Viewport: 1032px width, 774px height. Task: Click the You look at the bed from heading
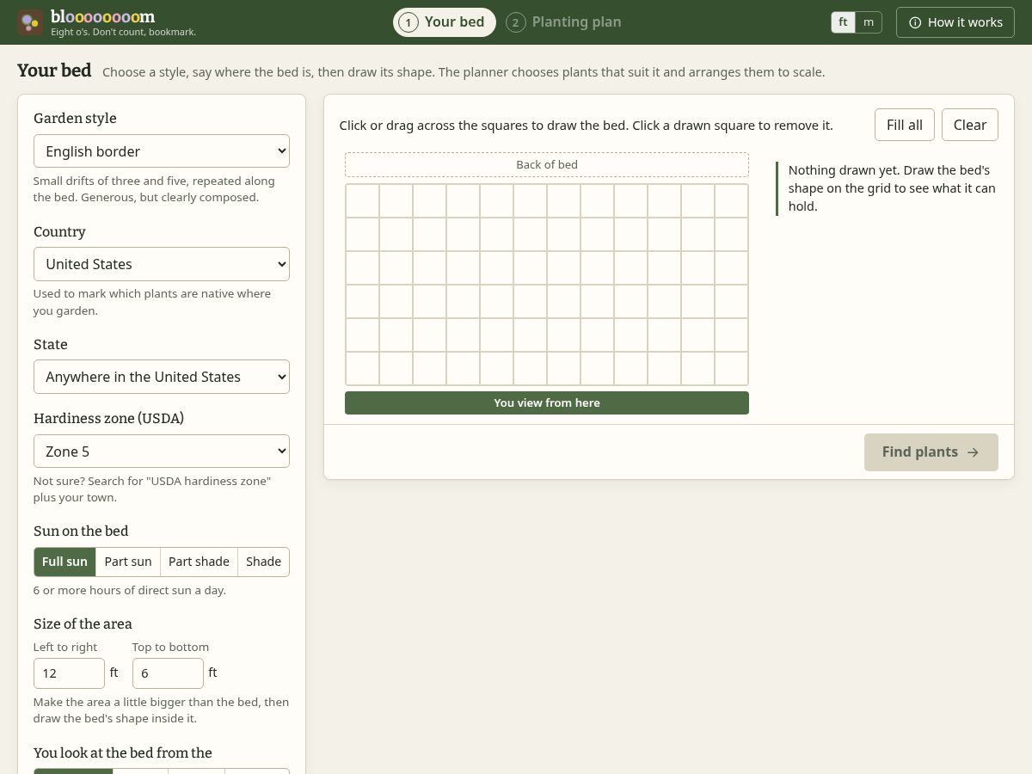coord(123,752)
